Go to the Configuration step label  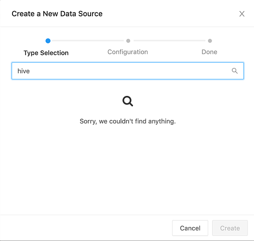128,52
